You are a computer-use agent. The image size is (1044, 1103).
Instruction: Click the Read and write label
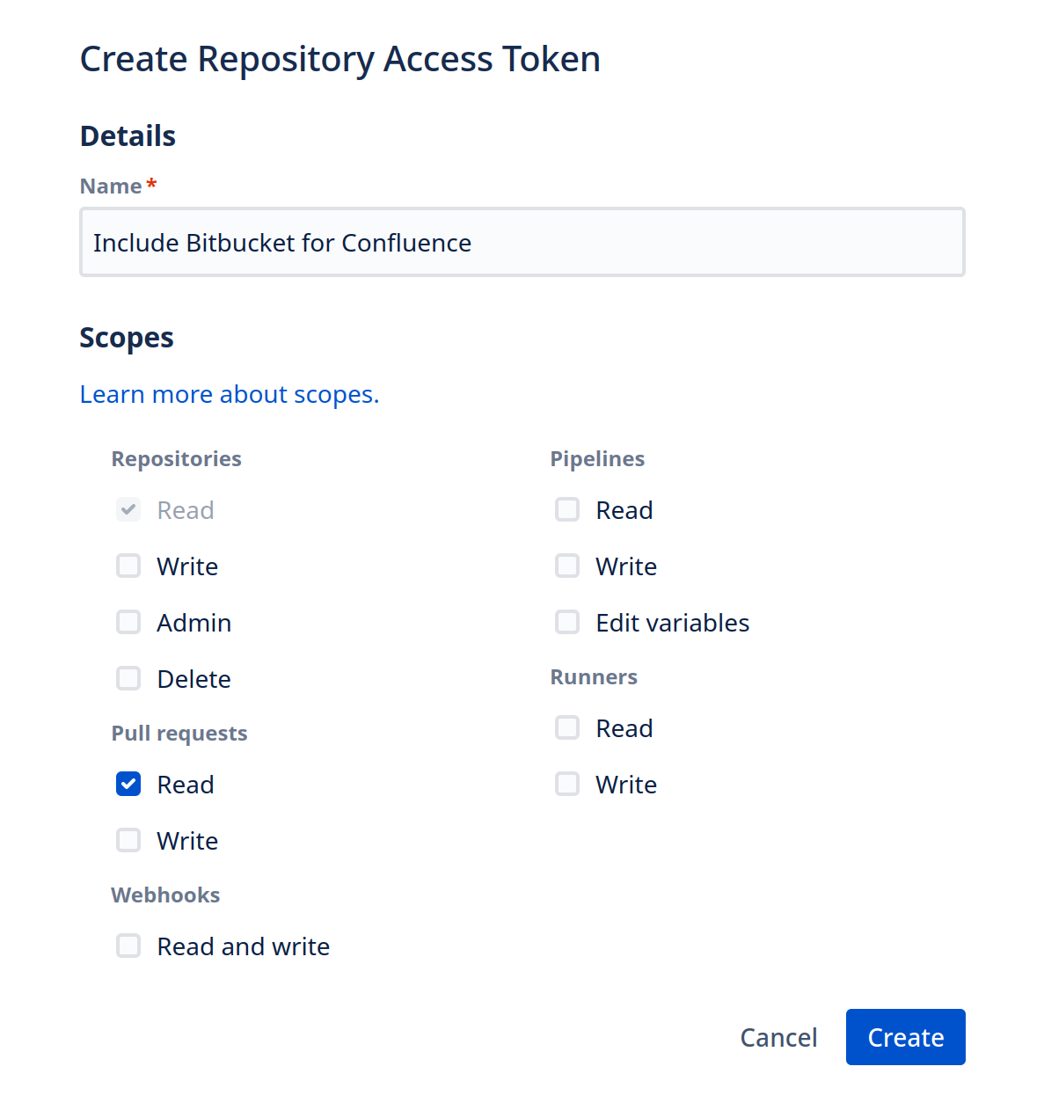[243, 946]
